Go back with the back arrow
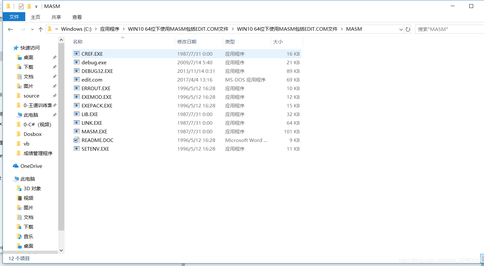Screen dimensions: 484x266 click(11, 29)
